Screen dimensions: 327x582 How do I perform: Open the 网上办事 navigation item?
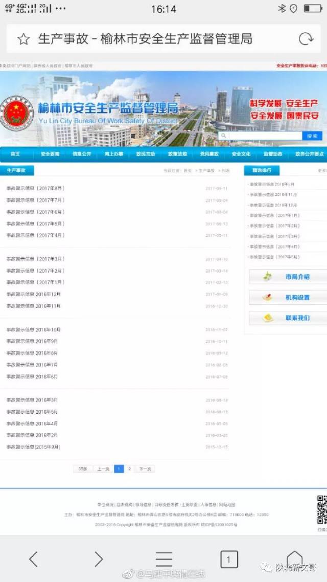(x=113, y=154)
